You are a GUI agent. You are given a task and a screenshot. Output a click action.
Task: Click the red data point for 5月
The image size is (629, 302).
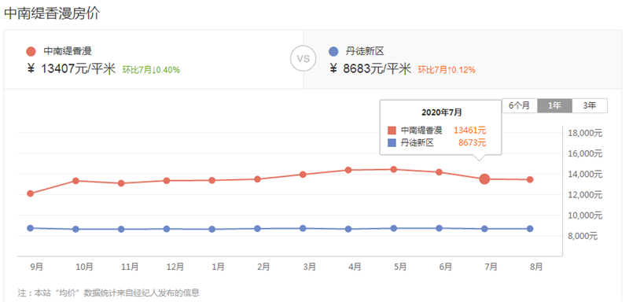(394, 169)
